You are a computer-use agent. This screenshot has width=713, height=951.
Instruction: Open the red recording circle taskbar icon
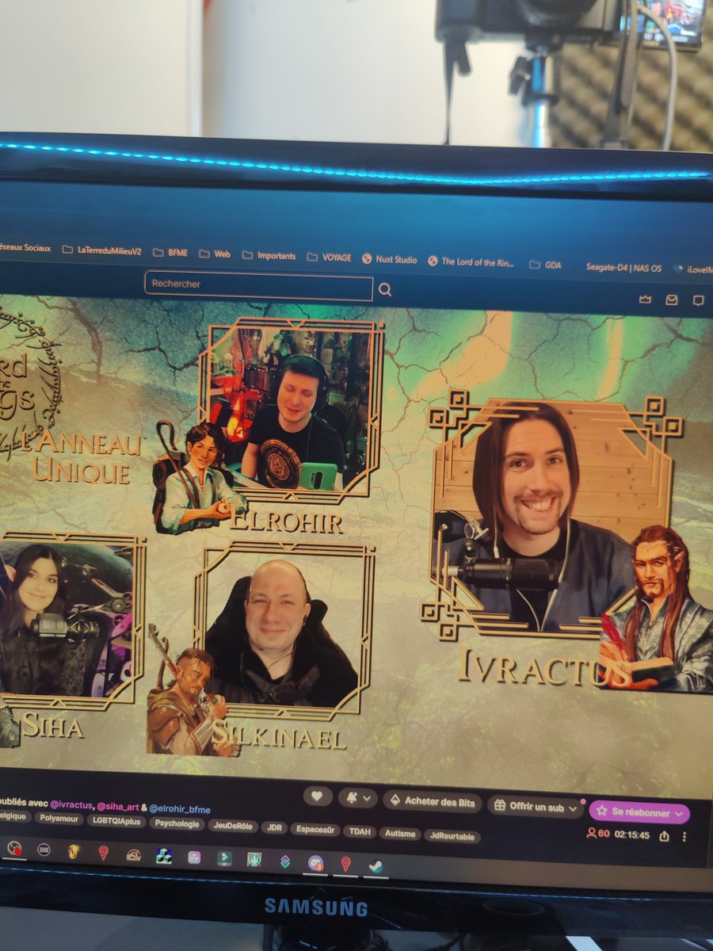[13, 849]
